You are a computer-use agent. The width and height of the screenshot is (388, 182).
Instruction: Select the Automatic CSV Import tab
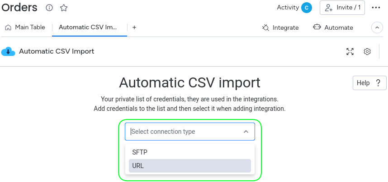click(x=88, y=27)
